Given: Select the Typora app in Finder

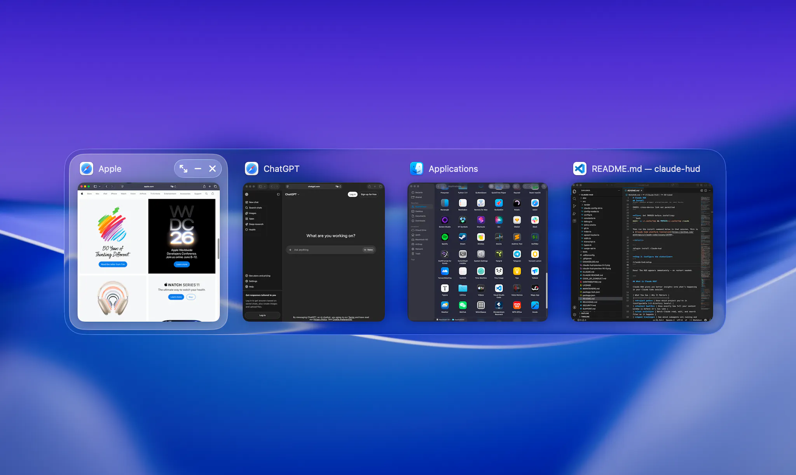Looking at the screenshot, I should (x=445, y=288).
